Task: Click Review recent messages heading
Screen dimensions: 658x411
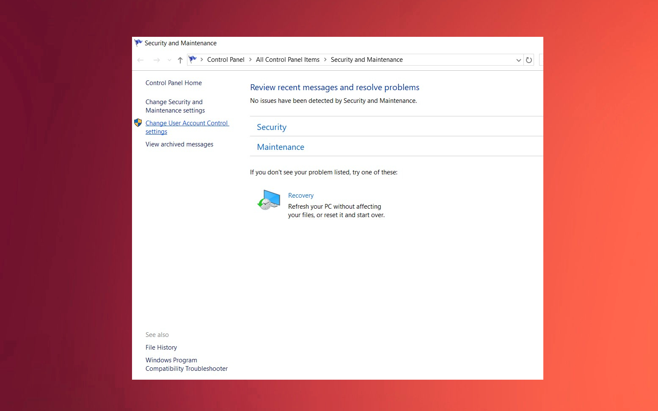Action: (x=335, y=87)
